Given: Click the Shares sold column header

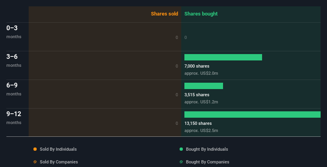Looking at the screenshot, I should tap(164, 14).
